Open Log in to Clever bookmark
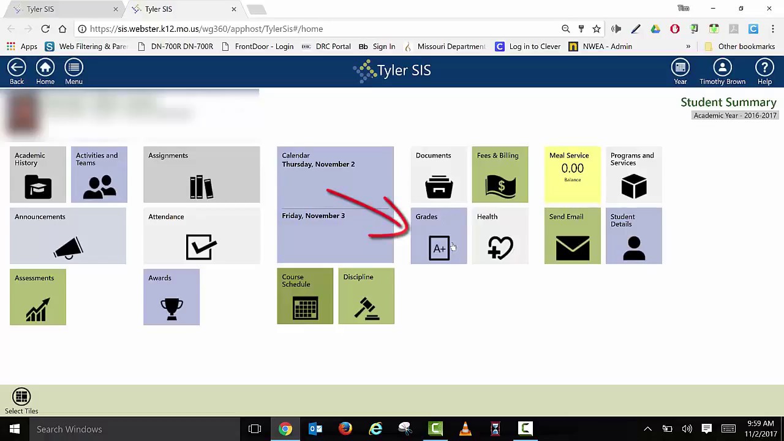 (x=527, y=47)
